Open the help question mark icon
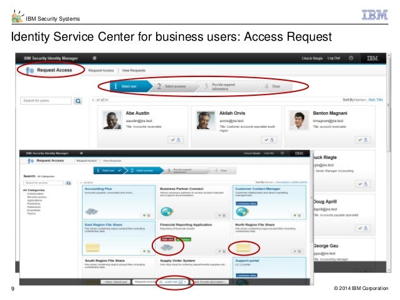Screen dimensions: 400x300 point(350,58)
